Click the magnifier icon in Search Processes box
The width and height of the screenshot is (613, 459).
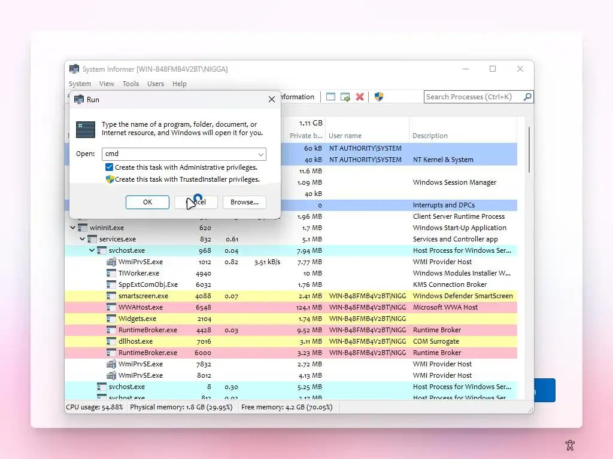tap(527, 96)
